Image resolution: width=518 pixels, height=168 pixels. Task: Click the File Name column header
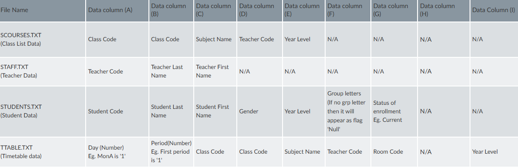click(x=43, y=11)
